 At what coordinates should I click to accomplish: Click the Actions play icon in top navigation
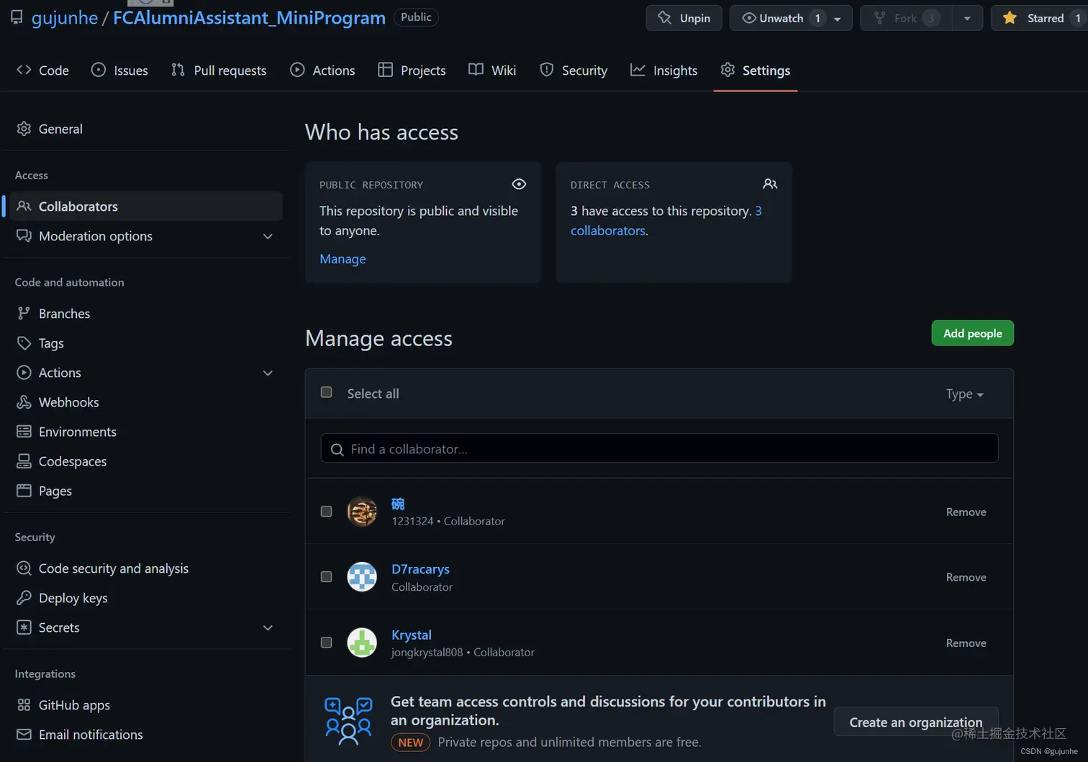click(x=297, y=70)
